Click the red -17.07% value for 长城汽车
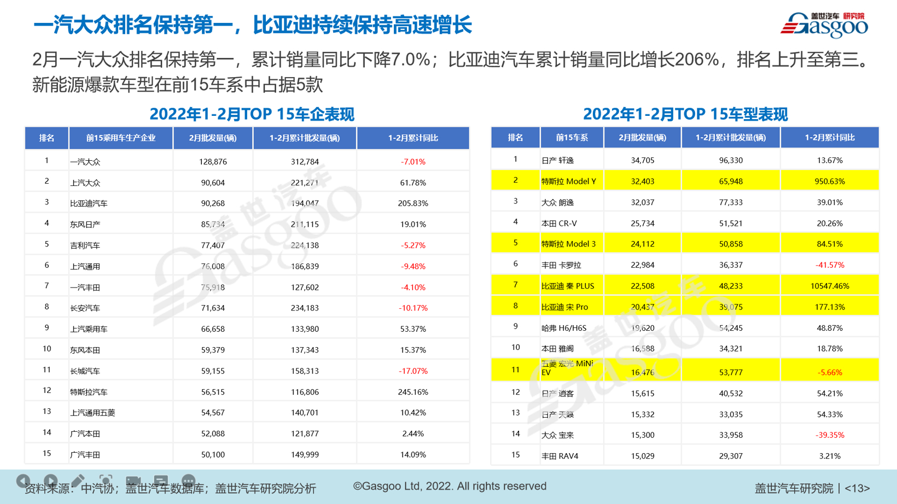Screen dimensions: 897x504 [x=413, y=371]
